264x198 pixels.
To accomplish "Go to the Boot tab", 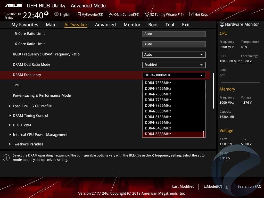I will click(x=153, y=25).
